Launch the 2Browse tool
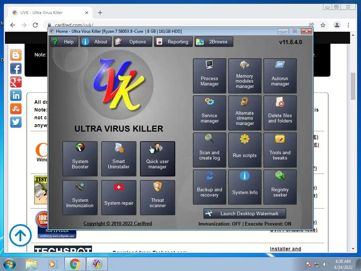Screen dimensions: 361x271 (x=214, y=42)
